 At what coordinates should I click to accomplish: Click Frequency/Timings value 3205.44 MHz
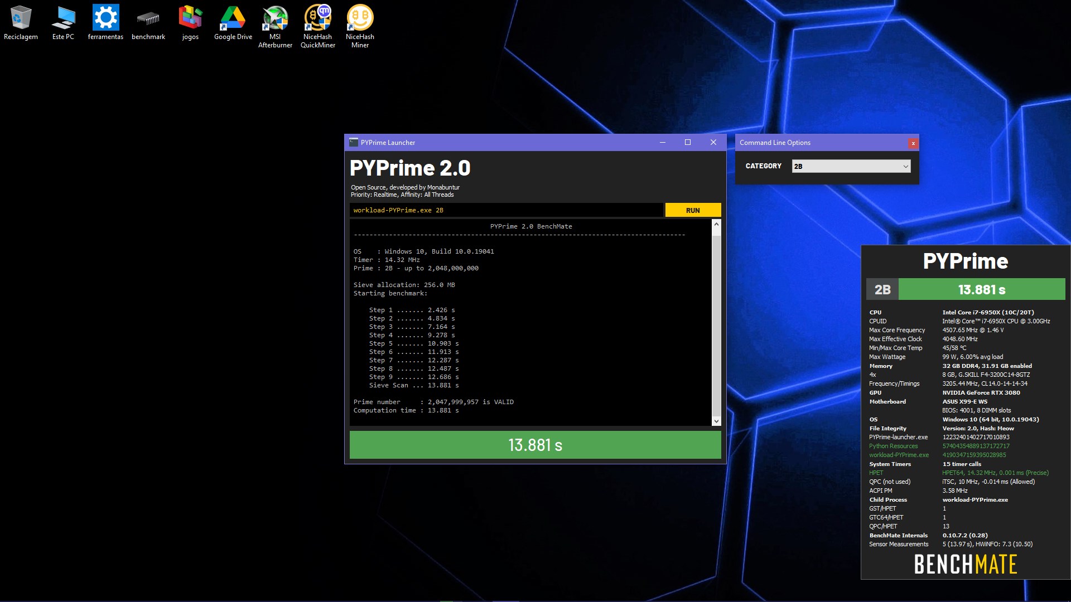[985, 383]
